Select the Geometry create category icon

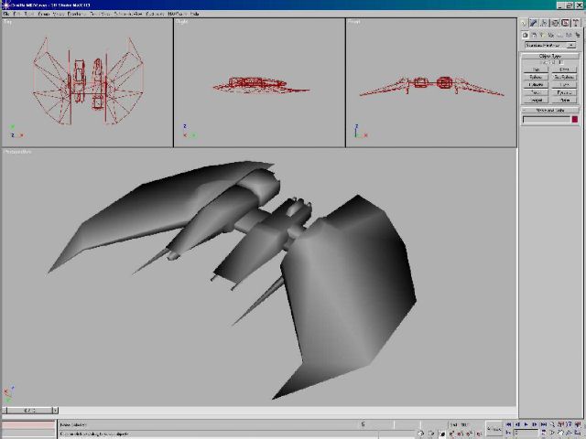[526, 35]
